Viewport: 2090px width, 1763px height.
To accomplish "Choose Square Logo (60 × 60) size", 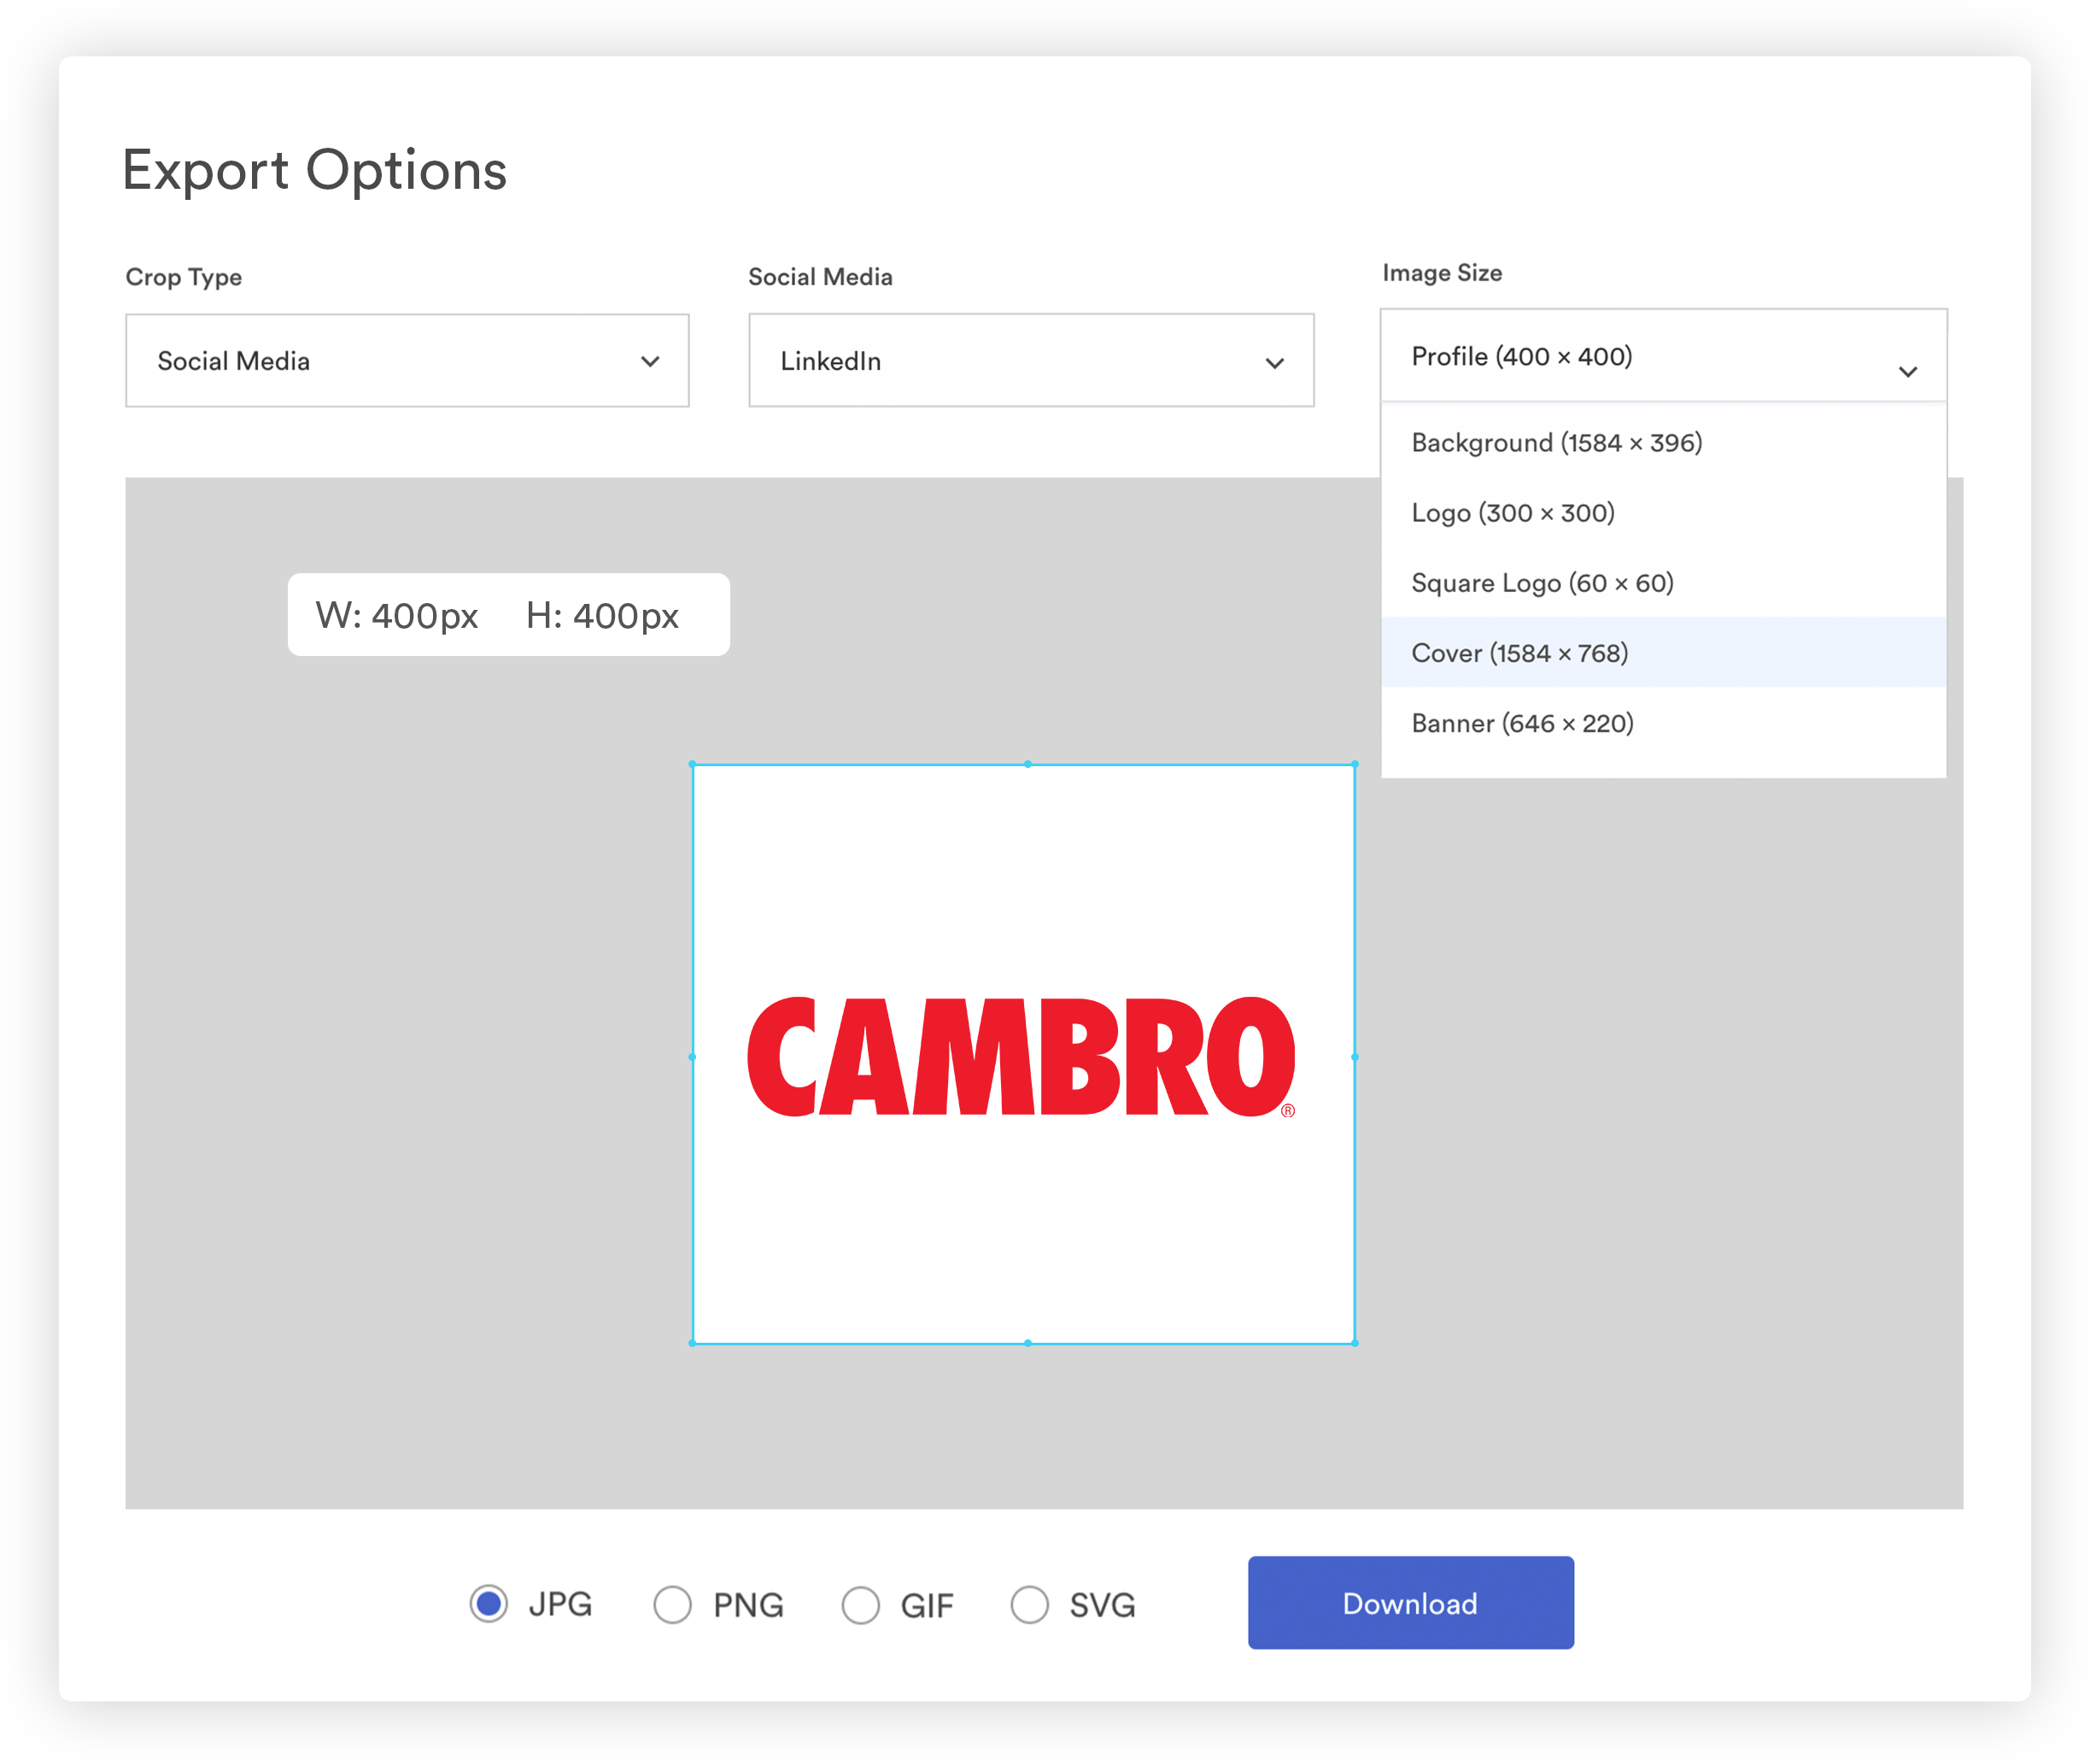I will pos(1543,583).
